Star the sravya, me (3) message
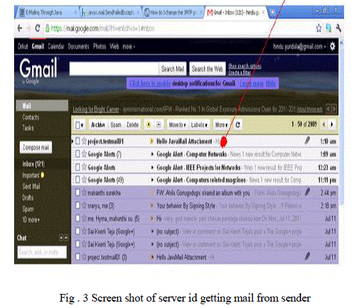 click(84, 206)
